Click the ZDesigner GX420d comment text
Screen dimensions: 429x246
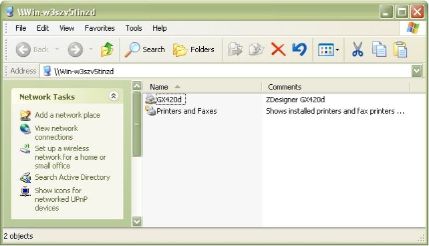[295, 100]
